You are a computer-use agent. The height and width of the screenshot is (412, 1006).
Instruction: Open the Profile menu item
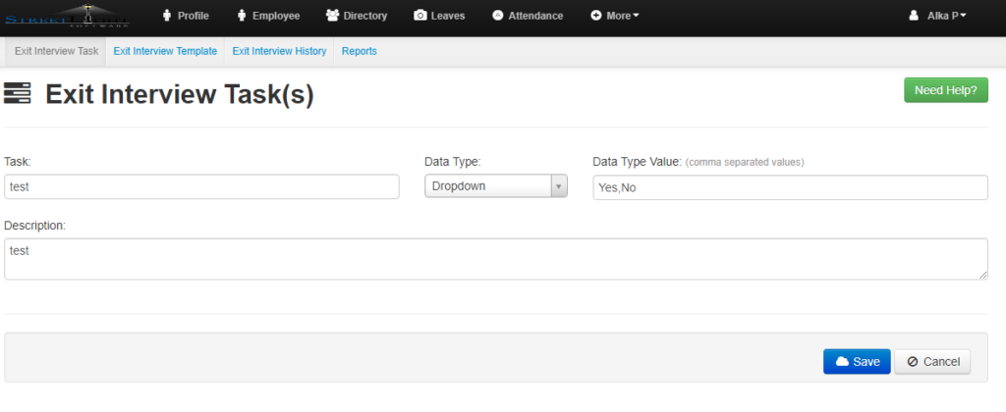click(186, 16)
